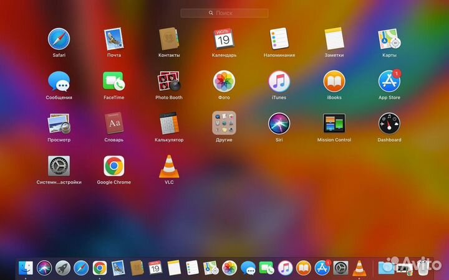449x280 pixels.
Task: Open Safari from the Dock
Action: (x=81, y=269)
